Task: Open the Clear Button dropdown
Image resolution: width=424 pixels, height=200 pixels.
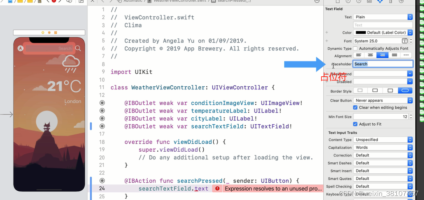Action: [x=383, y=101]
